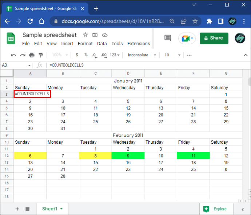Toggle the browser side panel

click(x=221, y=21)
